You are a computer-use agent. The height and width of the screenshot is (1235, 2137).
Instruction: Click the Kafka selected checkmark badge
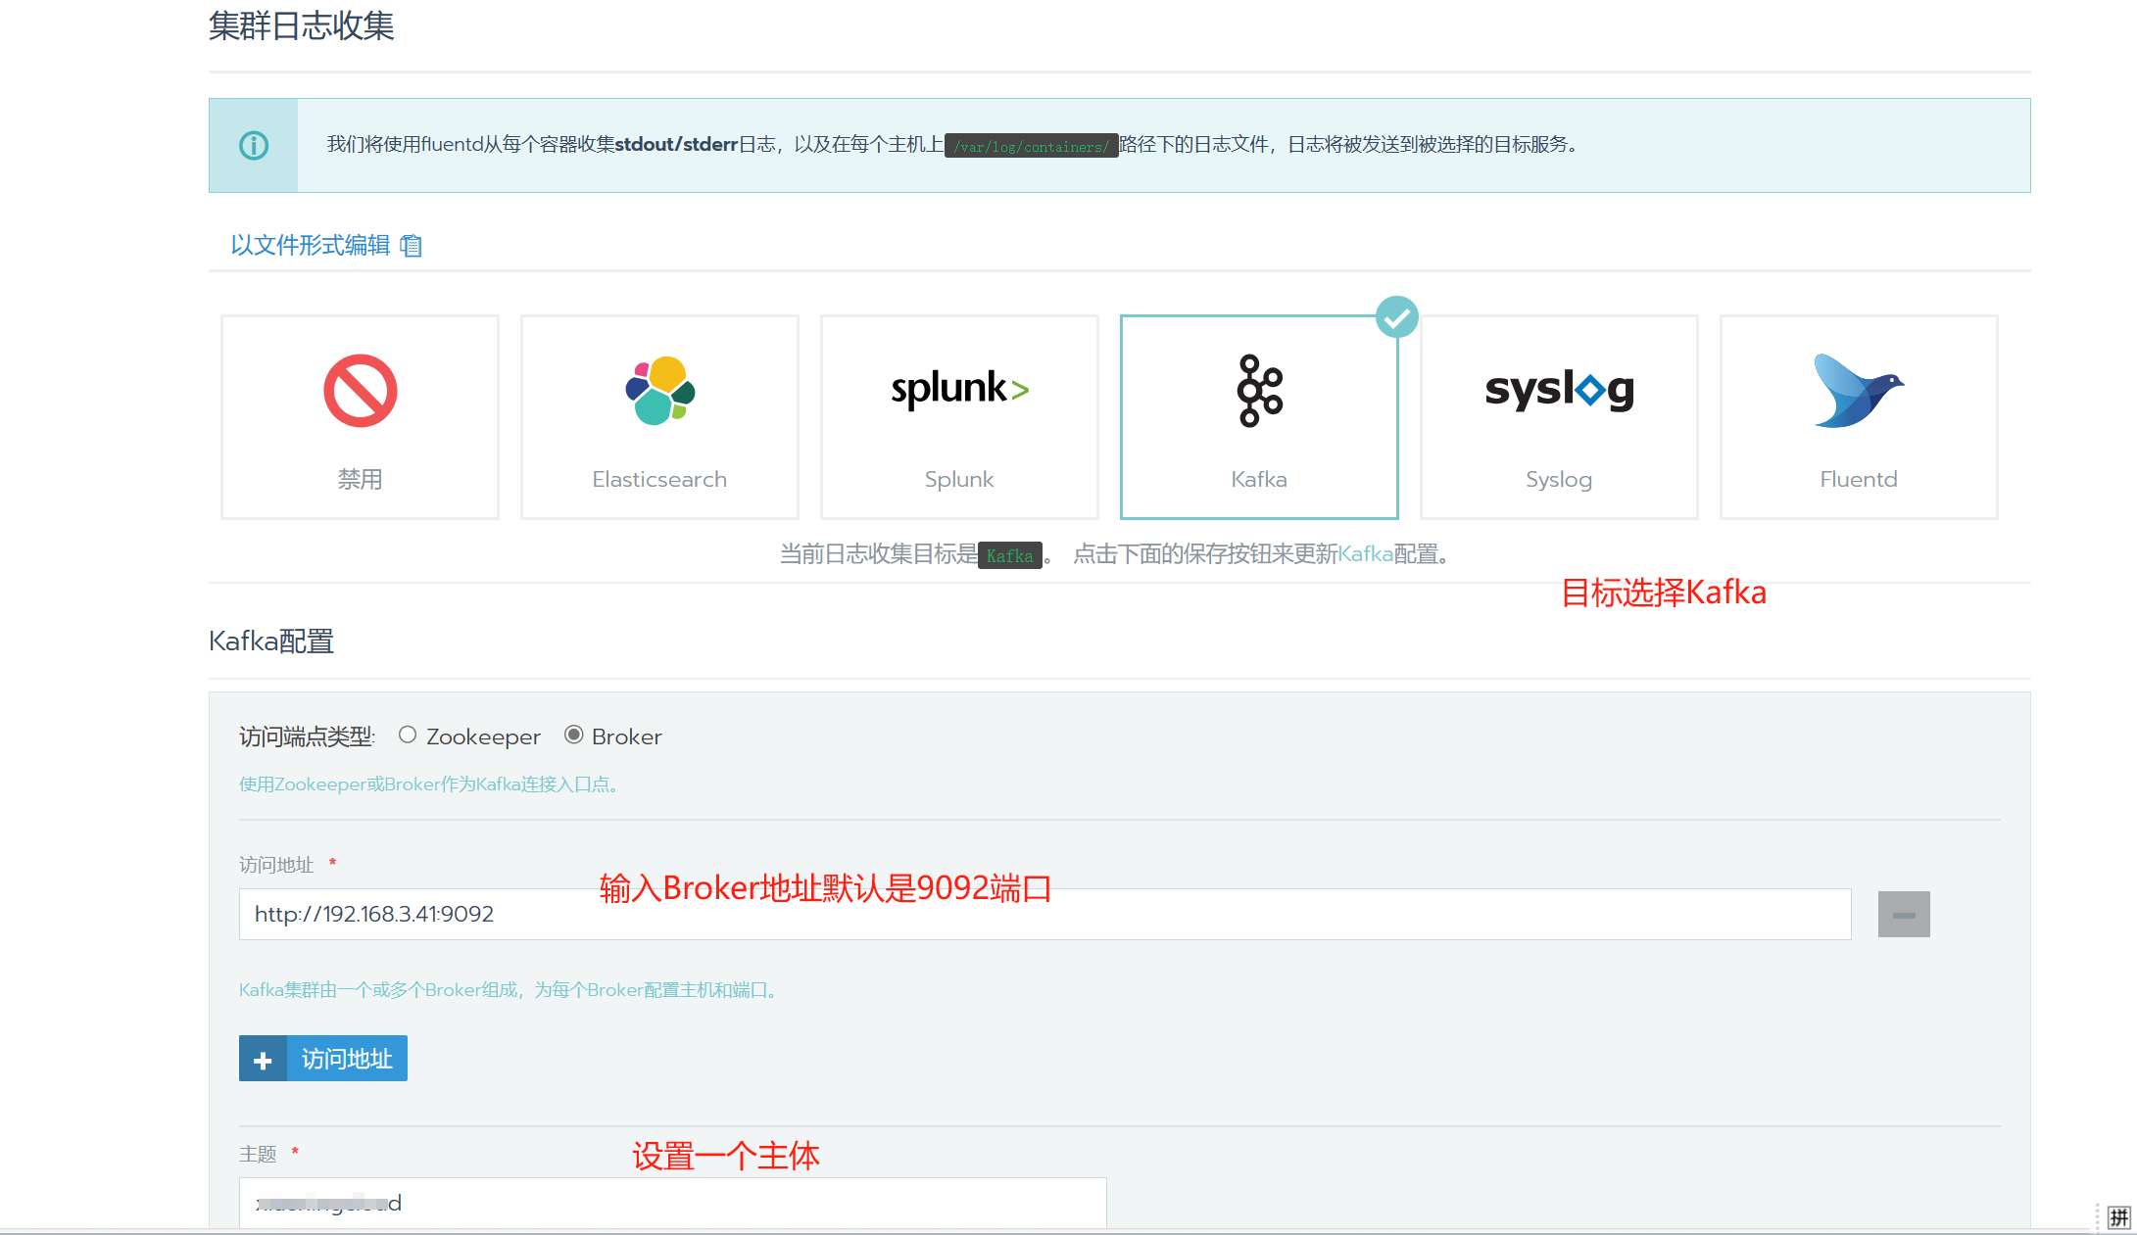(1396, 316)
